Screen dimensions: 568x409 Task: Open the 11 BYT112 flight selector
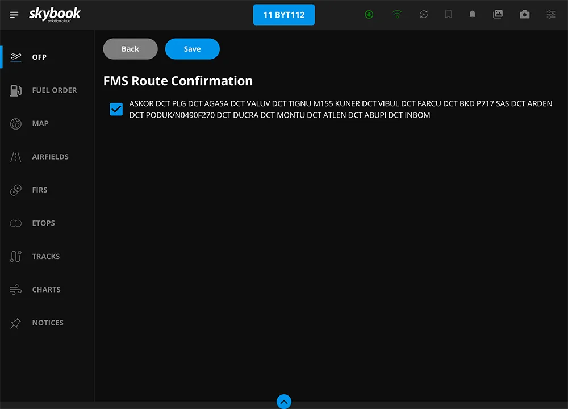coord(284,15)
